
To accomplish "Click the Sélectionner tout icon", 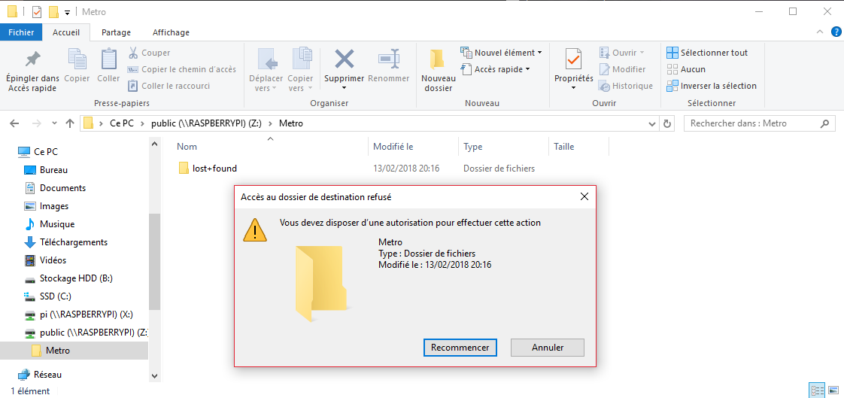I will pos(672,53).
